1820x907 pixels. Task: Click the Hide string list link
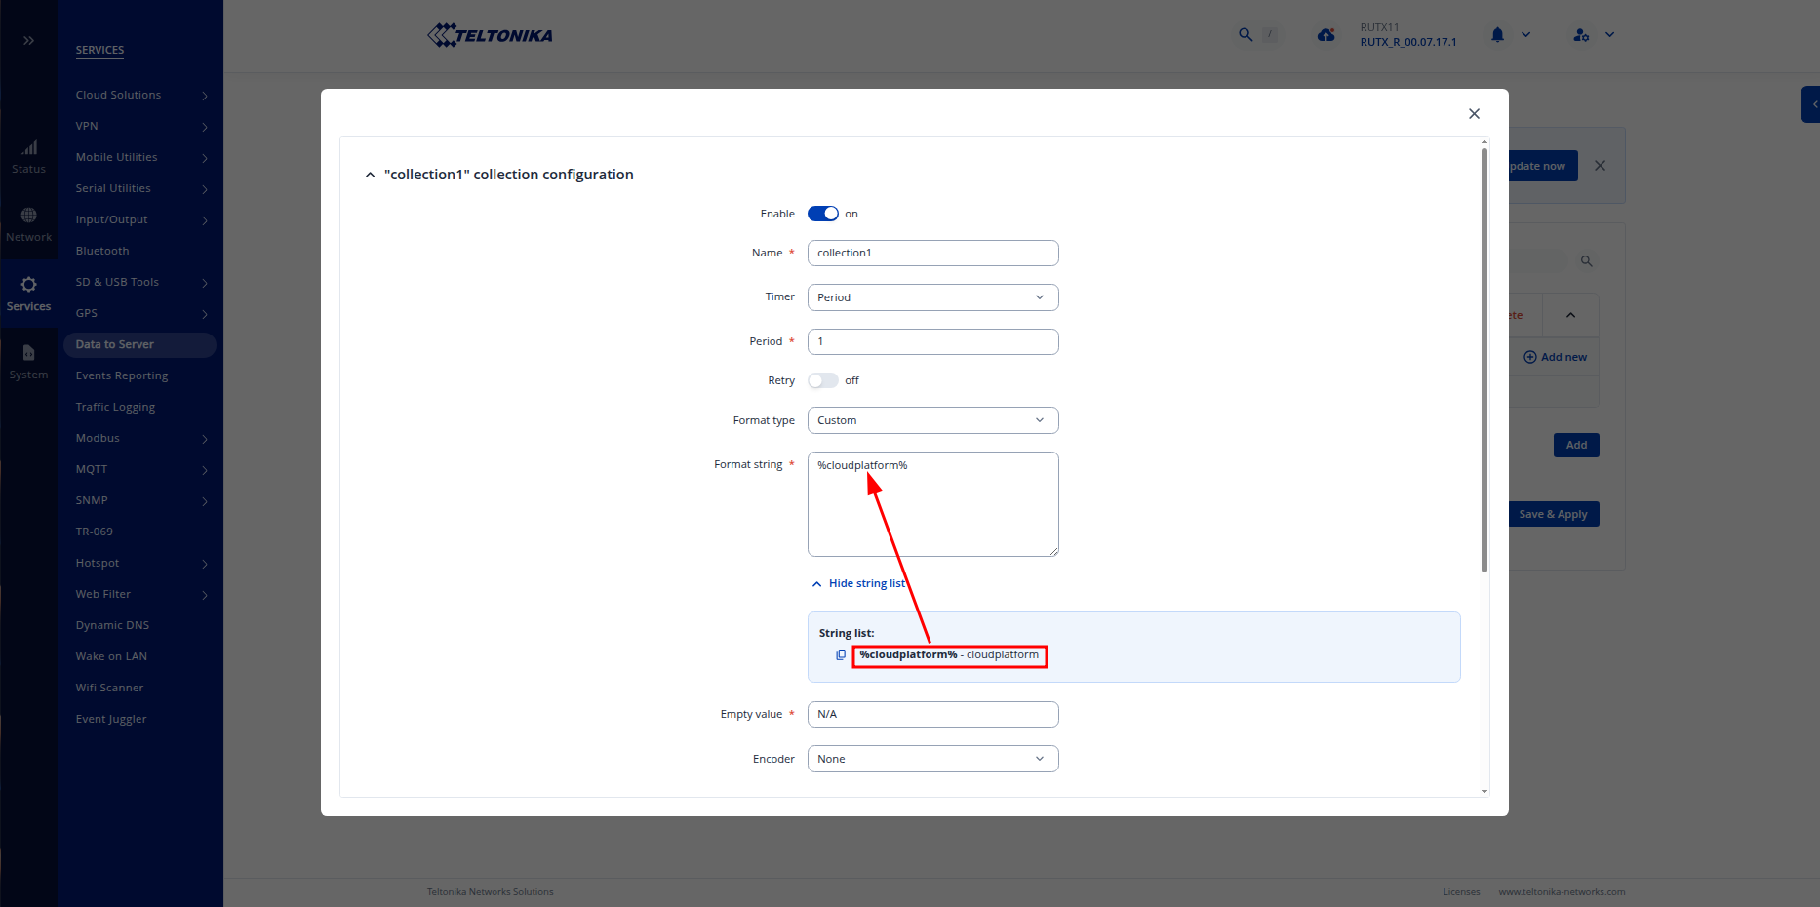coord(866,583)
